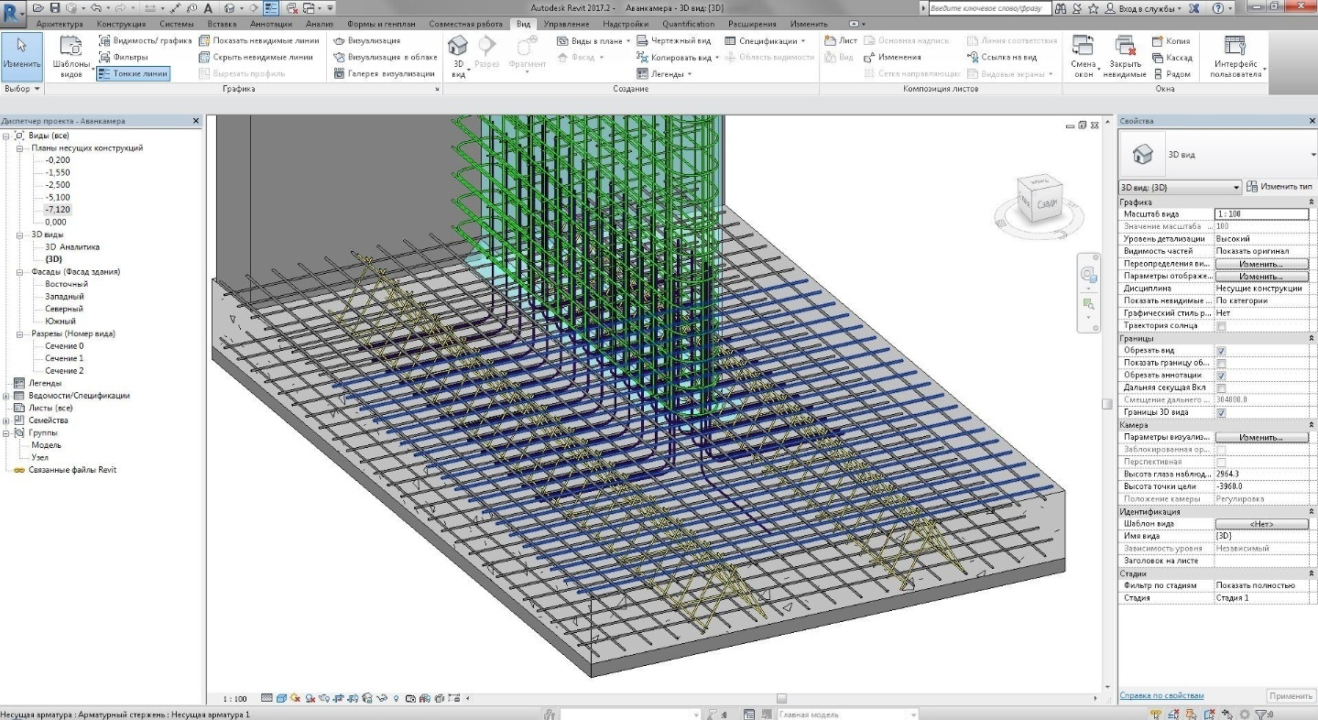Select Тонкие линии thin lines tool
The height and width of the screenshot is (720, 1318).
(134, 73)
